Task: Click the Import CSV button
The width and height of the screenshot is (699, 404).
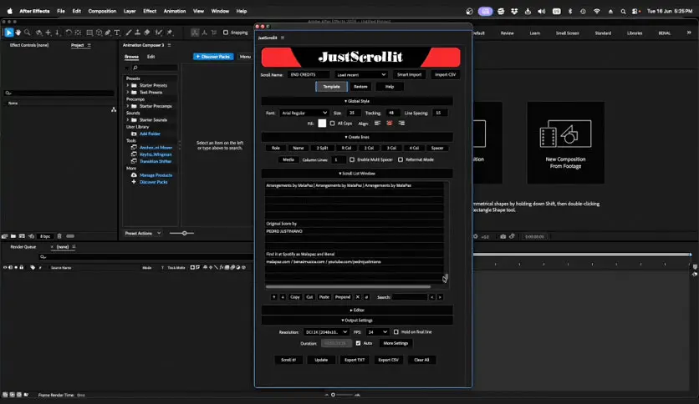Action: (x=446, y=75)
